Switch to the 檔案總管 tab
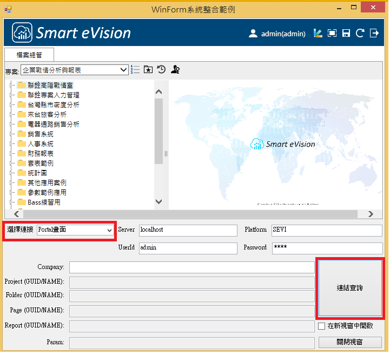The image size is (390, 354). click(29, 55)
